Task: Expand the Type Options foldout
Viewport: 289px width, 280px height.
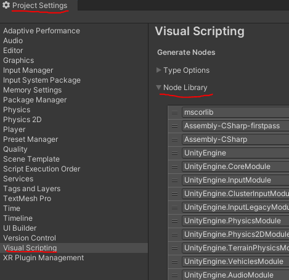Action: (x=158, y=70)
